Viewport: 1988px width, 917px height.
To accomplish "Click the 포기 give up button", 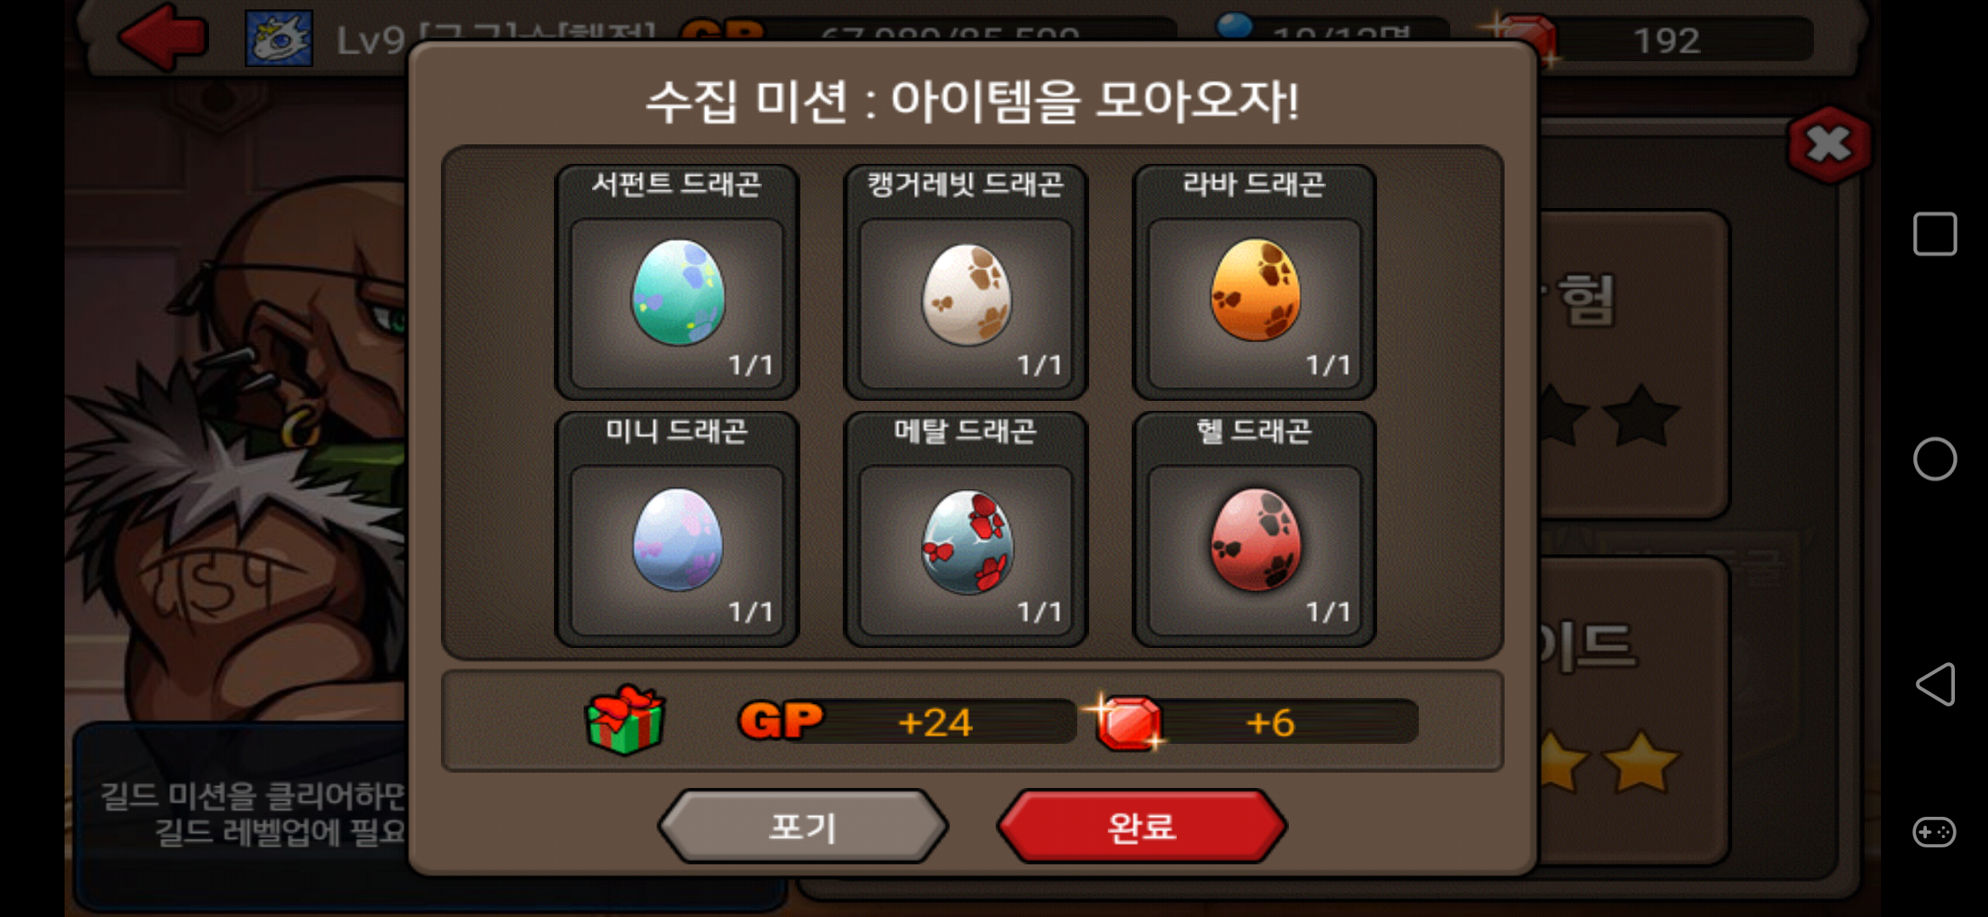I will 803,826.
